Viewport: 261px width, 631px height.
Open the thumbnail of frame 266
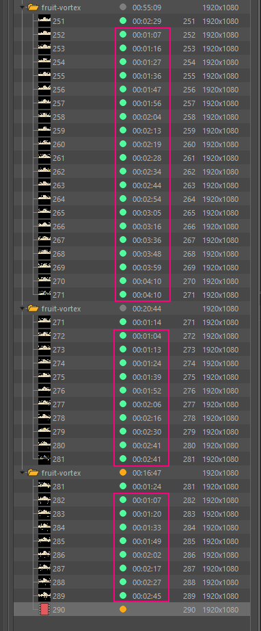(x=44, y=226)
